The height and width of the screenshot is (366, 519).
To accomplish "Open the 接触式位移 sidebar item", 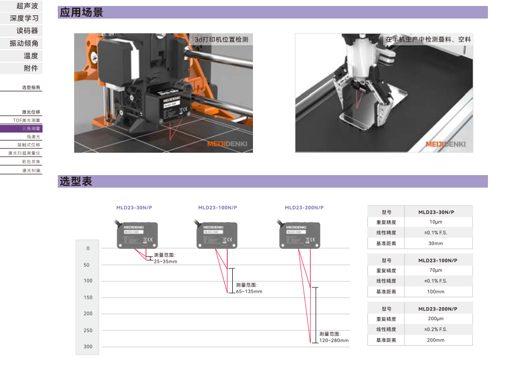I will point(29,145).
